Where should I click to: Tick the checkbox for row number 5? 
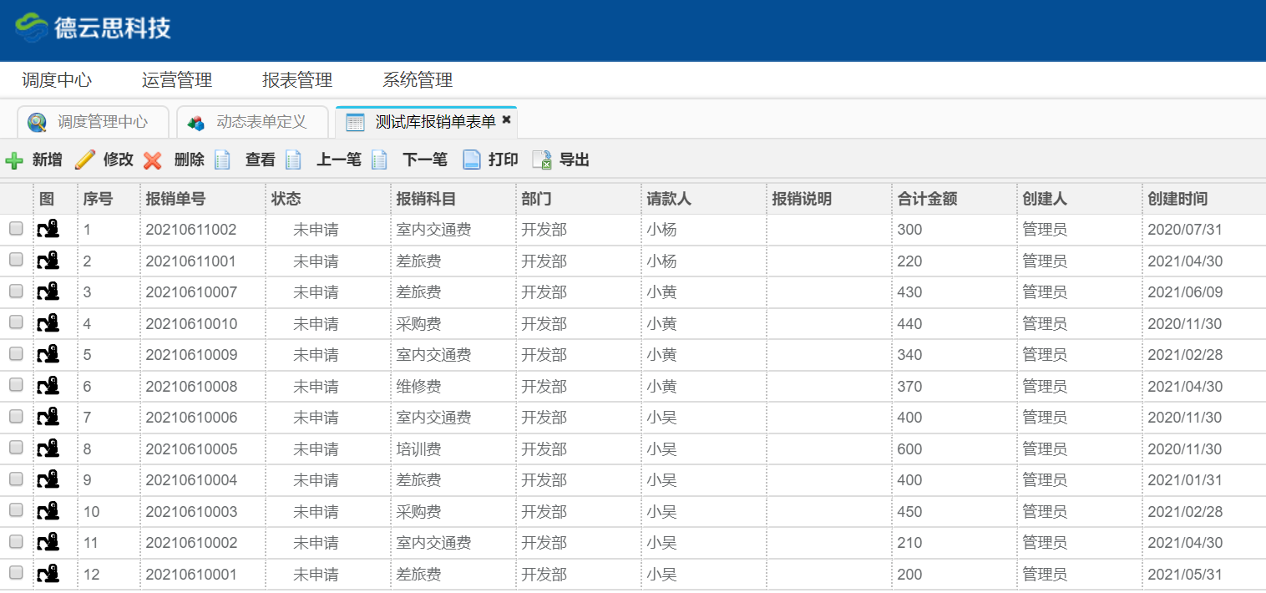[x=16, y=354]
